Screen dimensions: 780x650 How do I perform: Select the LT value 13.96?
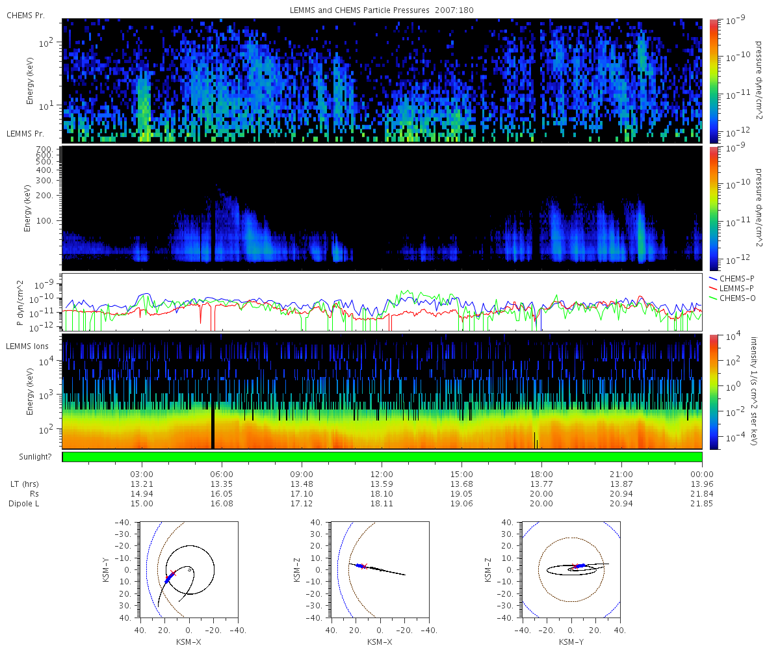coord(702,484)
